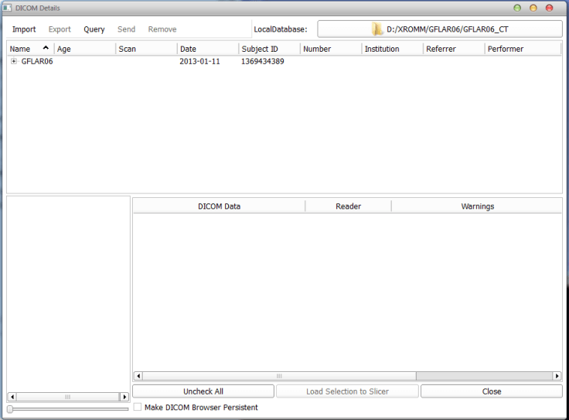Sort by the Referrer column header
Image resolution: width=569 pixels, height=420 pixels.
tap(454, 49)
